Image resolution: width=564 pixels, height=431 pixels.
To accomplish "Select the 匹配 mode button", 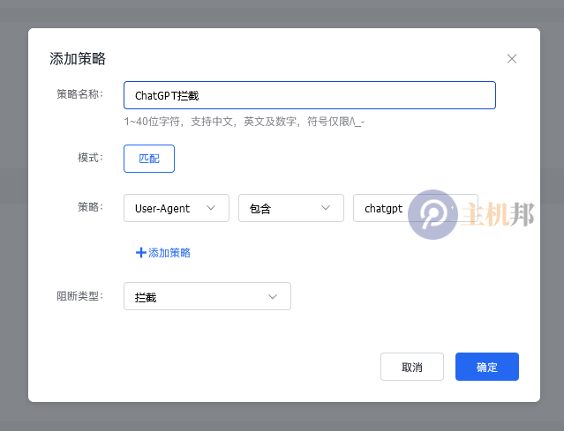I will click(149, 159).
